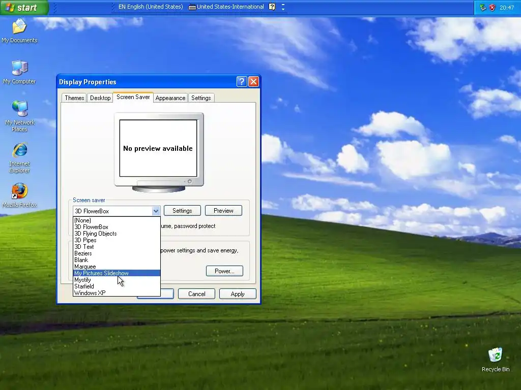Click the system clock showing 20:47
521x390 pixels.
507,8
